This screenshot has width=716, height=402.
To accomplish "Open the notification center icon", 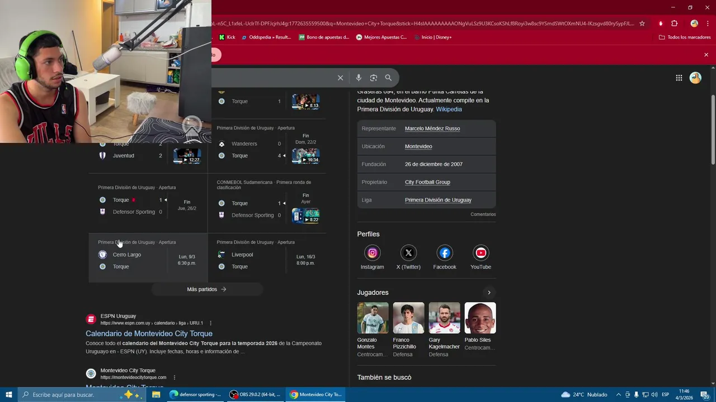I will click(706, 395).
